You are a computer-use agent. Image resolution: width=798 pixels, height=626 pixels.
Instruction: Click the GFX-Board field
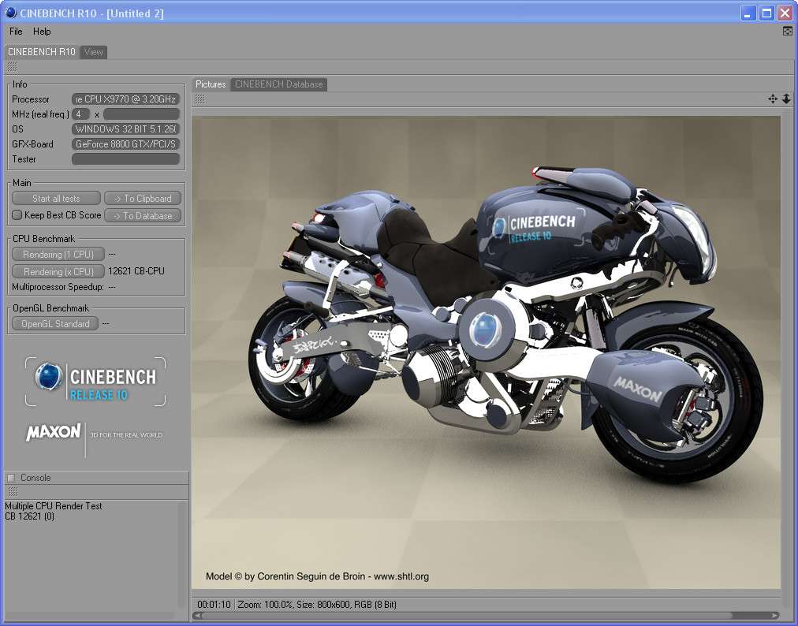pyautogui.click(x=125, y=144)
